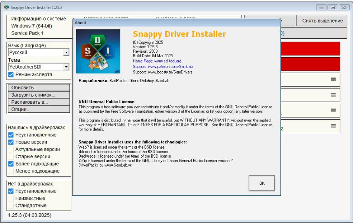Viewport: 353px width, 223px height.
Task: Visit the patreon.com/SamLab support link
Action: (162, 66)
